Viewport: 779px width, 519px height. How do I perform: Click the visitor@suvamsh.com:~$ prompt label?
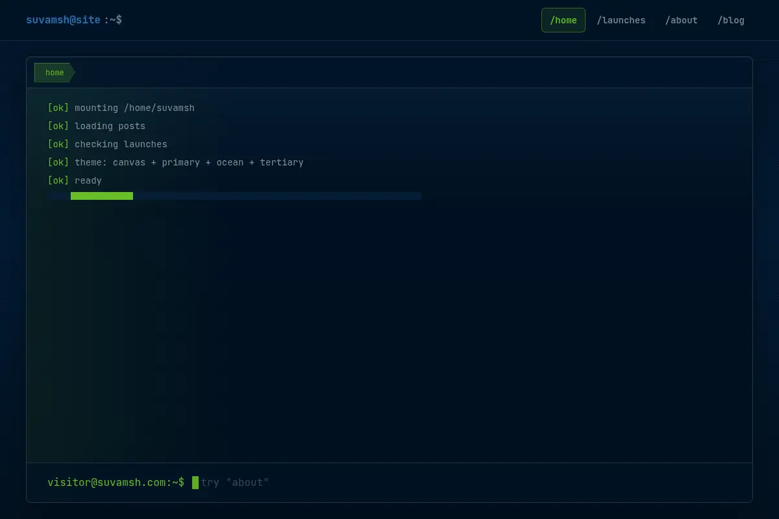click(116, 483)
